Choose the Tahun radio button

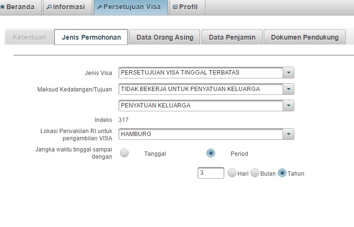(x=282, y=173)
